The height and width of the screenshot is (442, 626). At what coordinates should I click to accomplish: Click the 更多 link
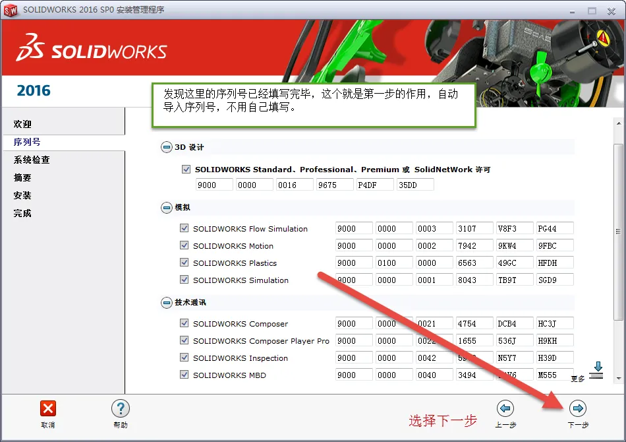pyautogui.click(x=578, y=379)
